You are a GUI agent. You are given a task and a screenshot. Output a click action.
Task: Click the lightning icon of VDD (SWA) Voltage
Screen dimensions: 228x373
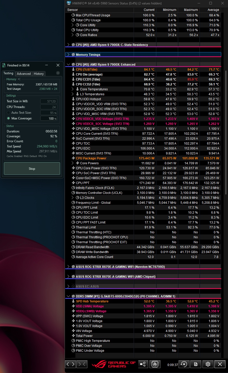pyautogui.click(x=73, y=306)
